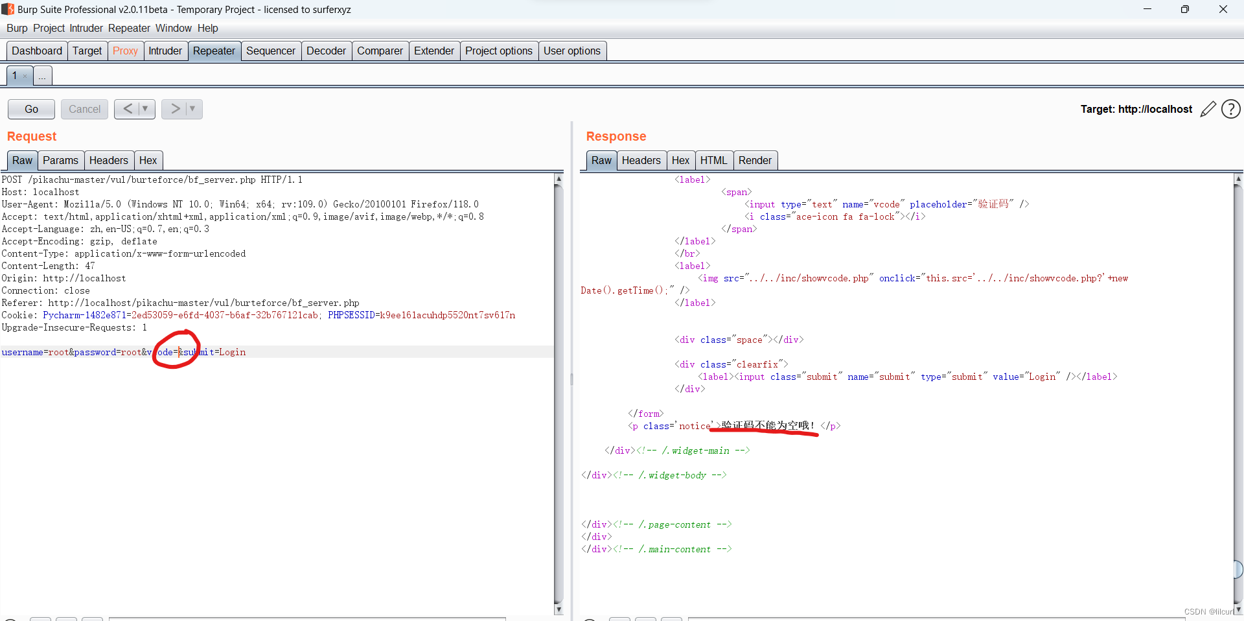Image resolution: width=1244 pixels, height=621 pixels.
Task: Select the Repeater tool tab
Action: 214,51
